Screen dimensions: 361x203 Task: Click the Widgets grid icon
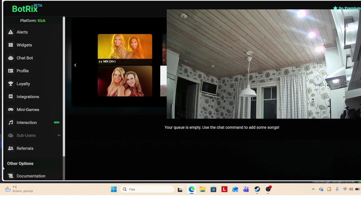[x=11, y=45]
